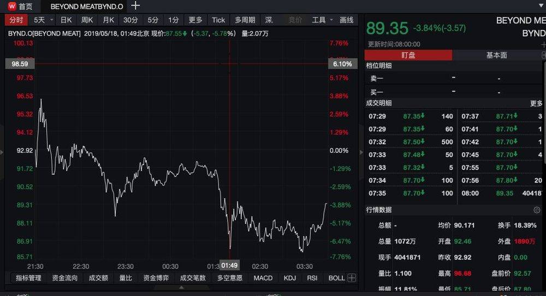Switch to Tick view
Viewport: 546px width, 296px height.
tap(218, 20)
